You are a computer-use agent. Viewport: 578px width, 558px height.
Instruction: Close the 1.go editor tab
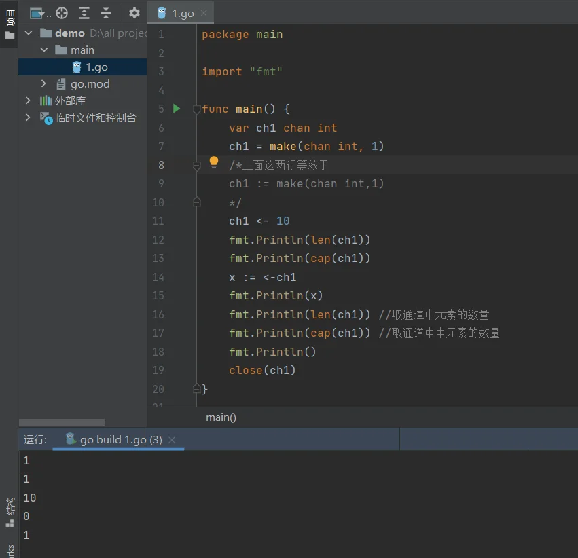point(204,13)
